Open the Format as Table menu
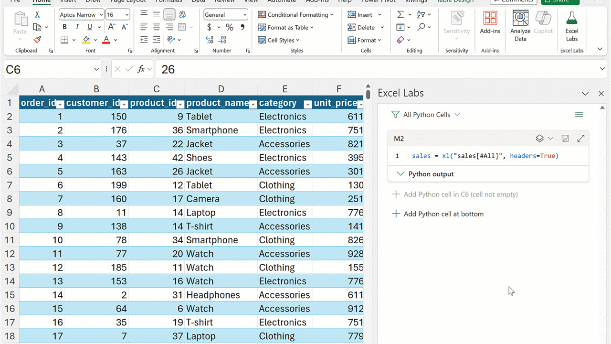 tap(285, 27)
